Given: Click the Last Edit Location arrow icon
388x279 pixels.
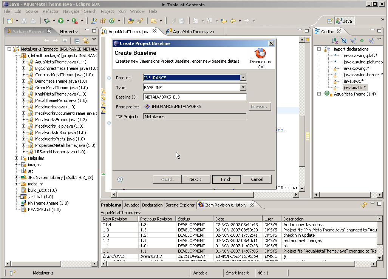Looking at the screenshot, I should point(224,21).
